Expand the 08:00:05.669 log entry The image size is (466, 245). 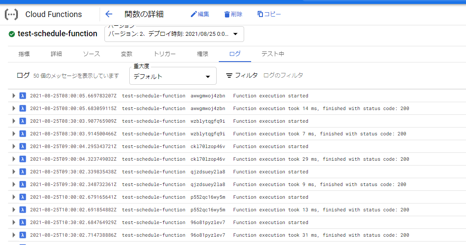point(14,96)
